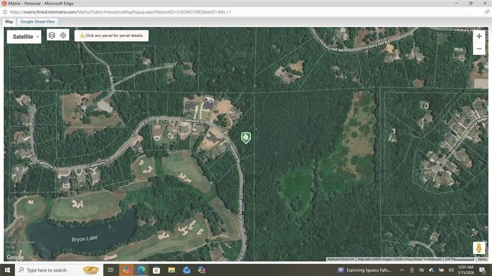Open Task View on the taskbar
This screenshot has width=492, height=276.
tap(111, 270)
